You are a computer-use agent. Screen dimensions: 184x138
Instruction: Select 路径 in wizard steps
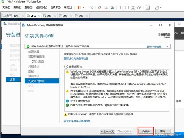pyautogui.click(x=31, y=71)
